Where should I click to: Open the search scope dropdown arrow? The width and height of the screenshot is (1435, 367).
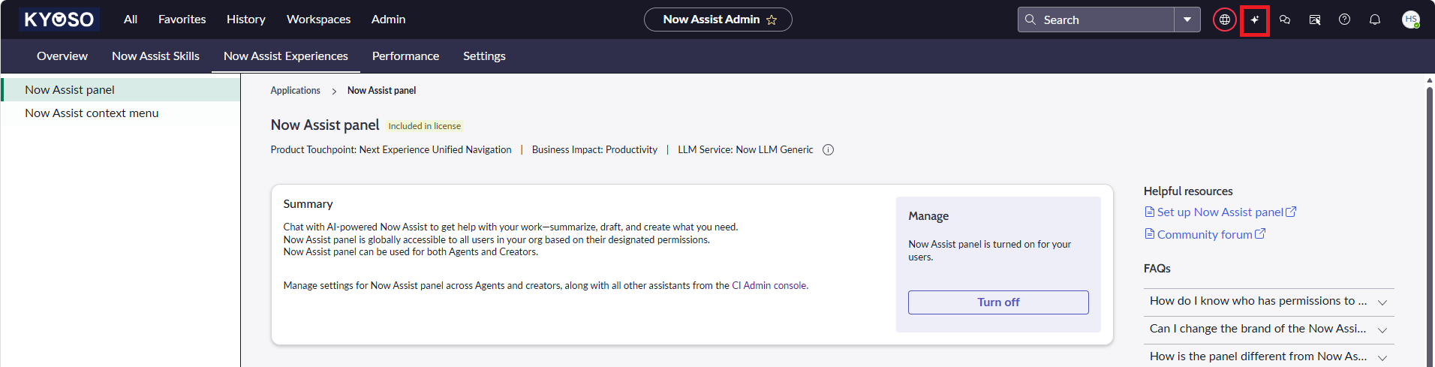pos(1187,20)
